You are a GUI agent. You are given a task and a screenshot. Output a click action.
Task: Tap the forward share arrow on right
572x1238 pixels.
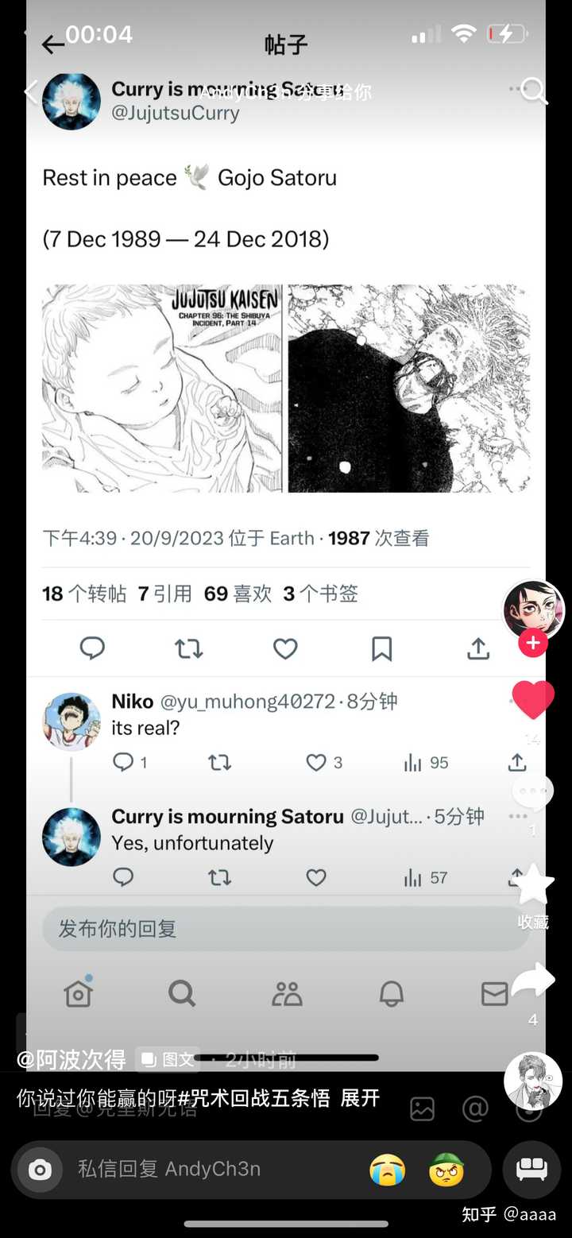pos(532,982)
